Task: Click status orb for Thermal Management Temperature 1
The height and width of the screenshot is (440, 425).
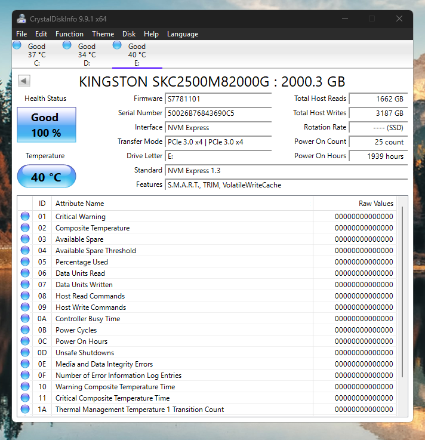Action: 25,409
